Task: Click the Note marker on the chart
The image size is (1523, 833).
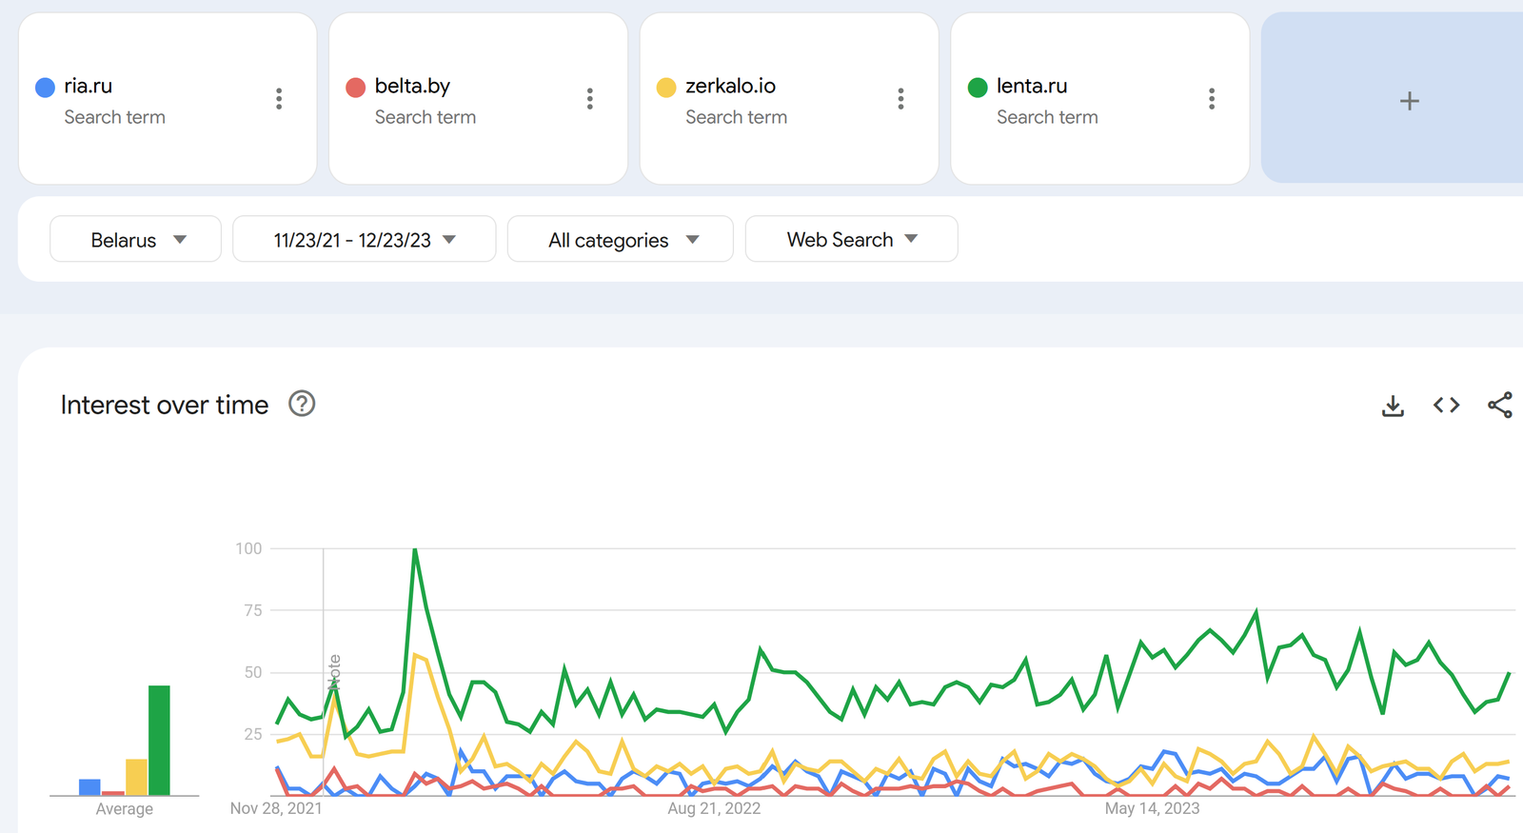Action: [334, 672]
